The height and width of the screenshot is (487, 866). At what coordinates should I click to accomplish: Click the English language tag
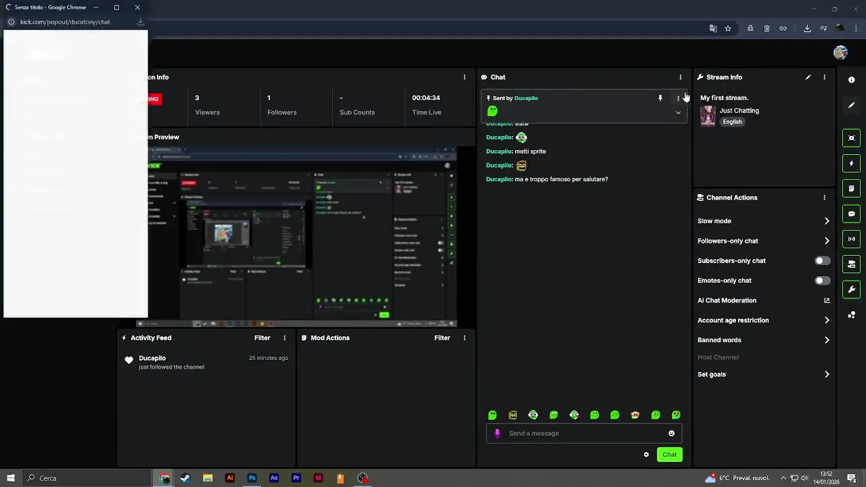tap(732, 122)
